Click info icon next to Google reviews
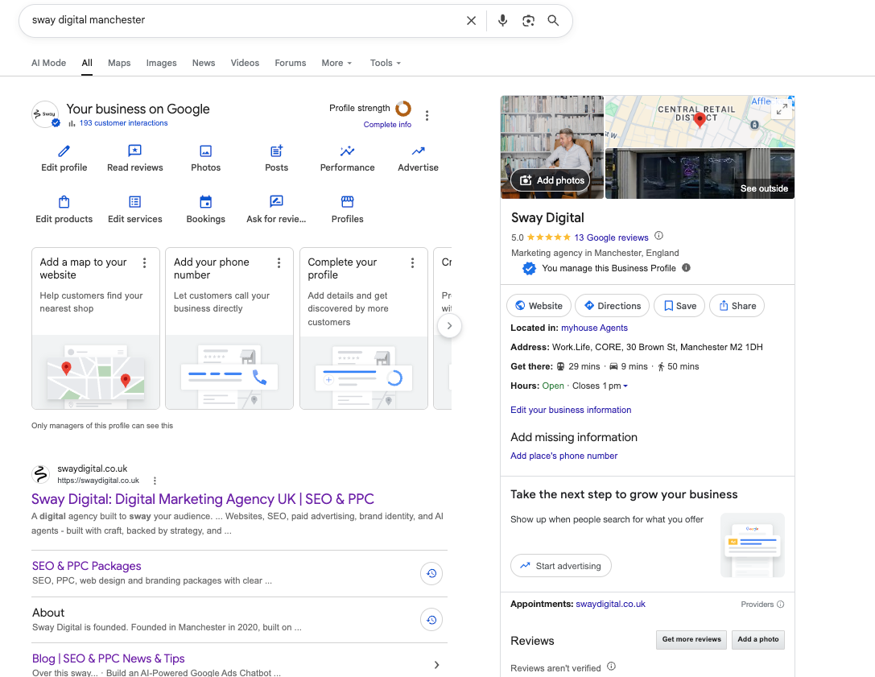875x677 pixels. tap(658, 236)
